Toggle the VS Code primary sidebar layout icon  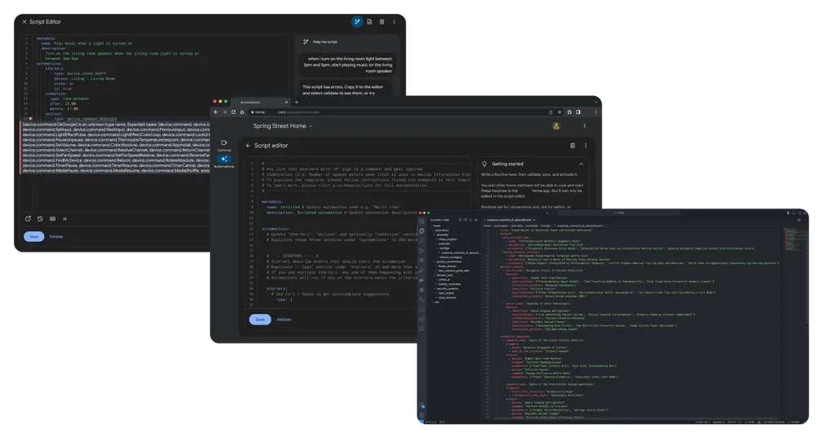tap(788, 212)
